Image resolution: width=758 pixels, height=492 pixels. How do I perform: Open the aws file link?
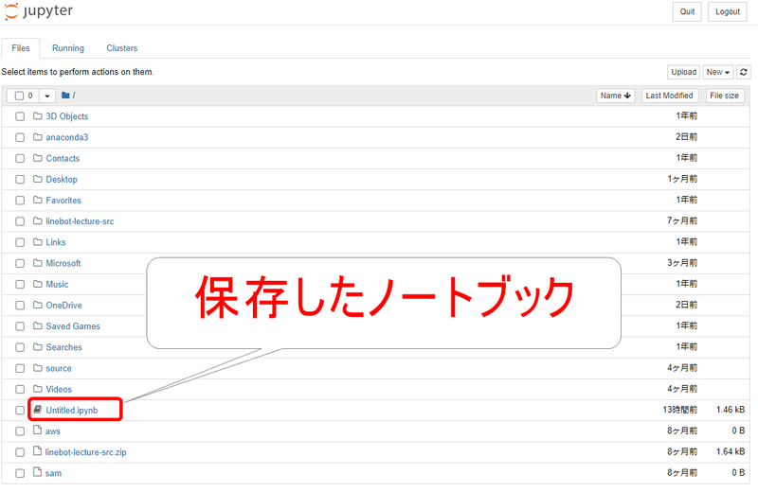click(53, 431)
